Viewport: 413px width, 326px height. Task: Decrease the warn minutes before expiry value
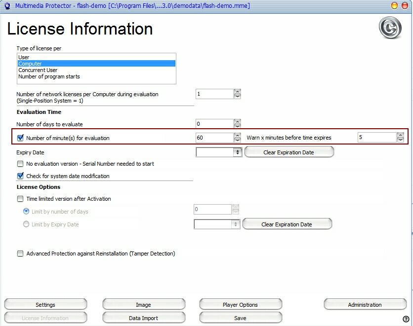coord(400,140)
